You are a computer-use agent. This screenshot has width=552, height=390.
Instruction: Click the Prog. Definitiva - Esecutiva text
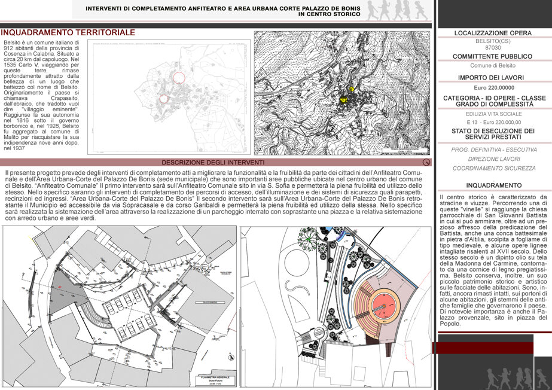(494, 150)
